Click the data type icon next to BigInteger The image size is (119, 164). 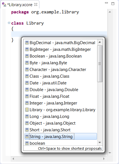(27, 49)
